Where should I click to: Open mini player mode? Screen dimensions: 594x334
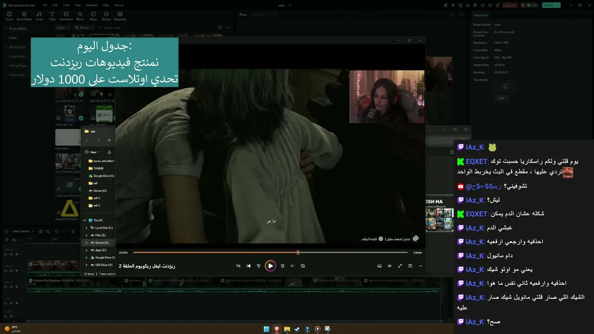[x=410, y=266]
